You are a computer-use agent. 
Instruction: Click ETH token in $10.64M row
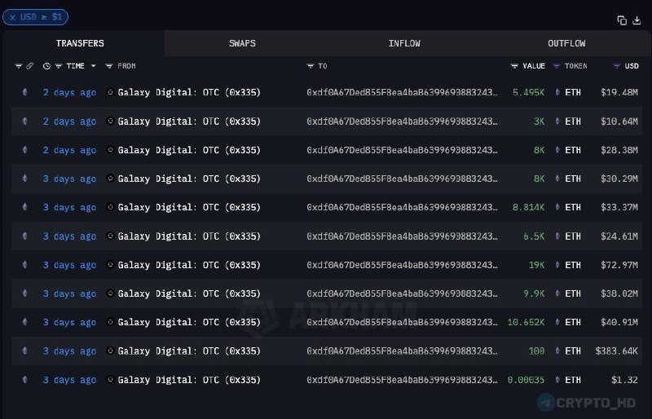(573, 121)
